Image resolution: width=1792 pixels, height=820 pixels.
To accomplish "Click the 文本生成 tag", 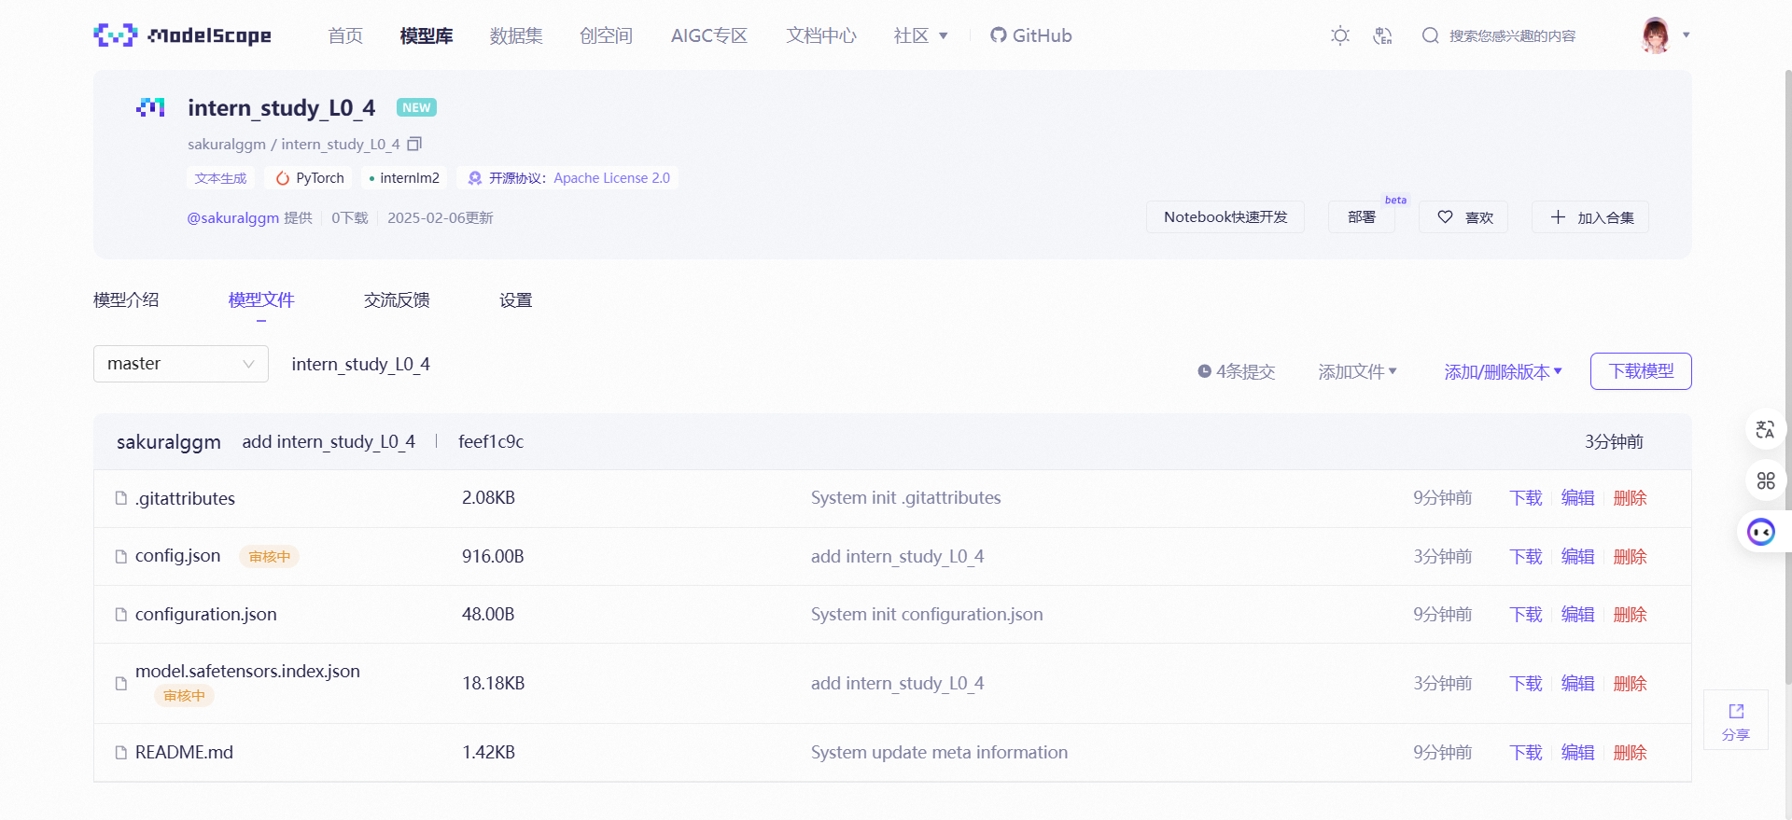I will tap(221, 177).
